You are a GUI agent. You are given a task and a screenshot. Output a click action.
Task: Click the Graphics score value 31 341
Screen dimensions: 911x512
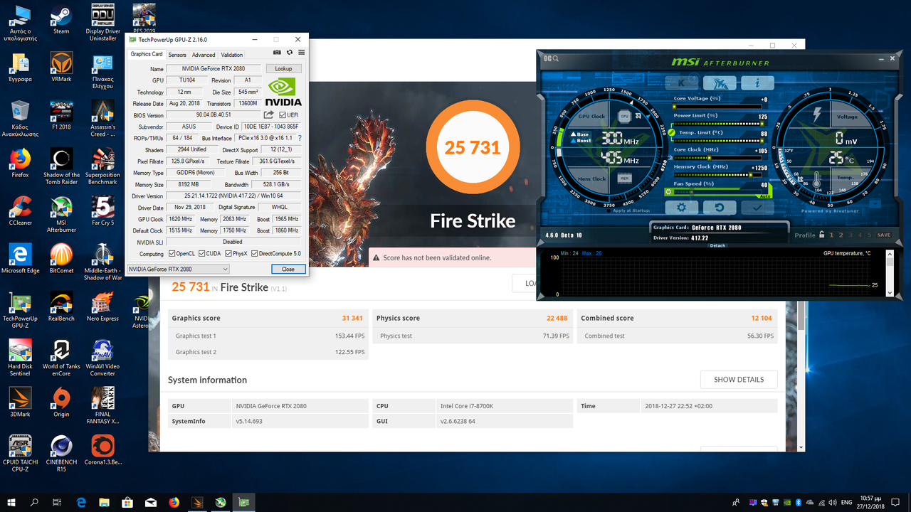click(352, 319)
